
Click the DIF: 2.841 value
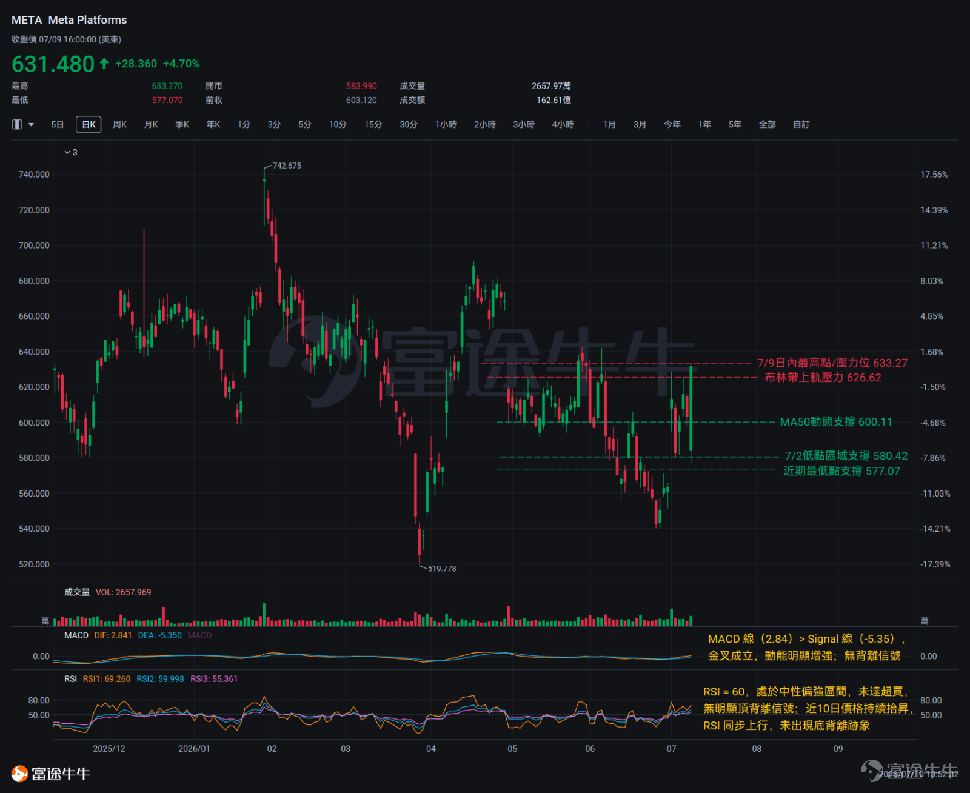pos(113,635)
